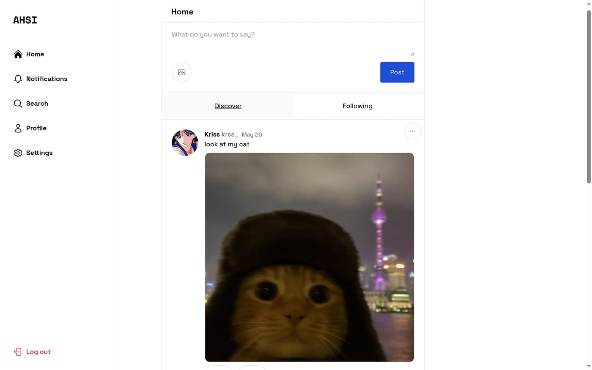Image resolution: width=592 pixels, height=370 pixels.
Task: Switch to the Discover tab
Action: [228, 106]
